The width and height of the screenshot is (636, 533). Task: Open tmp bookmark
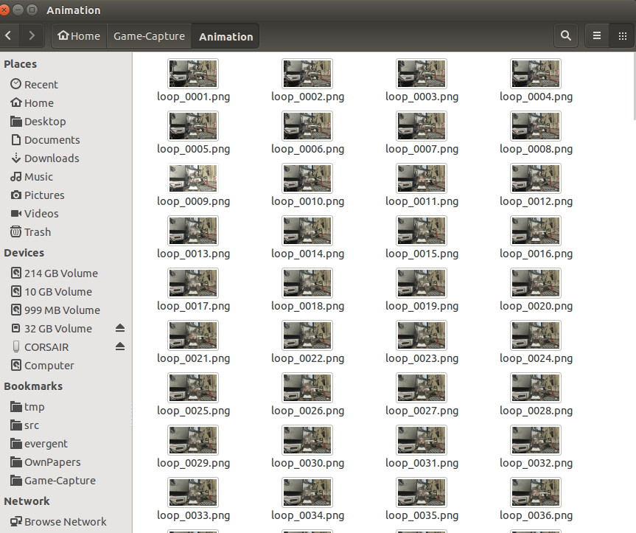click(x=66, y=407)
